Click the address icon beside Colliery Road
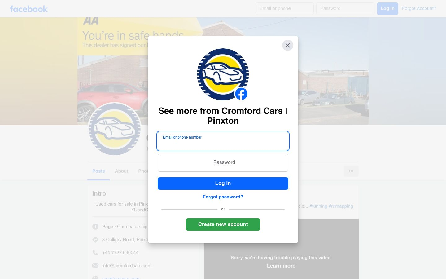Image resolution: width=446 pixels, height=279 pixels. 95,240
